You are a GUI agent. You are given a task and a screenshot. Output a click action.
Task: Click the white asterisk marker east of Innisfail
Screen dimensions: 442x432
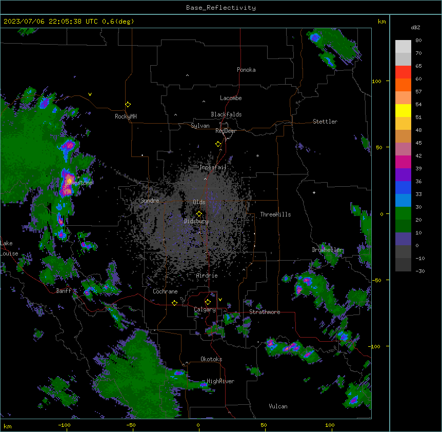click(x=257, y=155)
